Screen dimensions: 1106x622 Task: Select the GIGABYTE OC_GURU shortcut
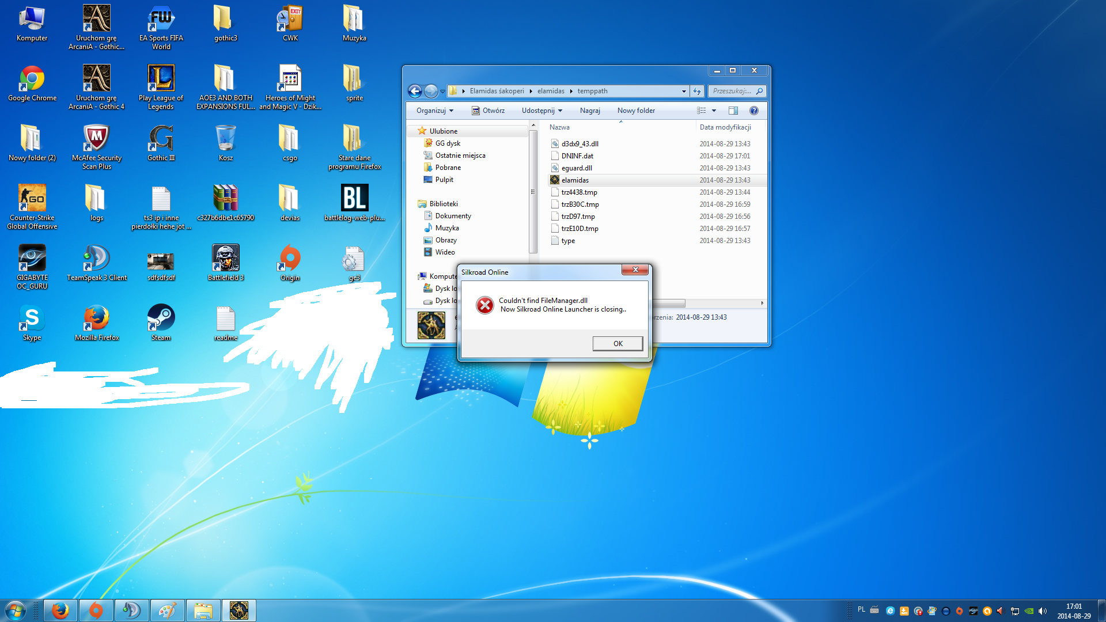pos(32,268)
